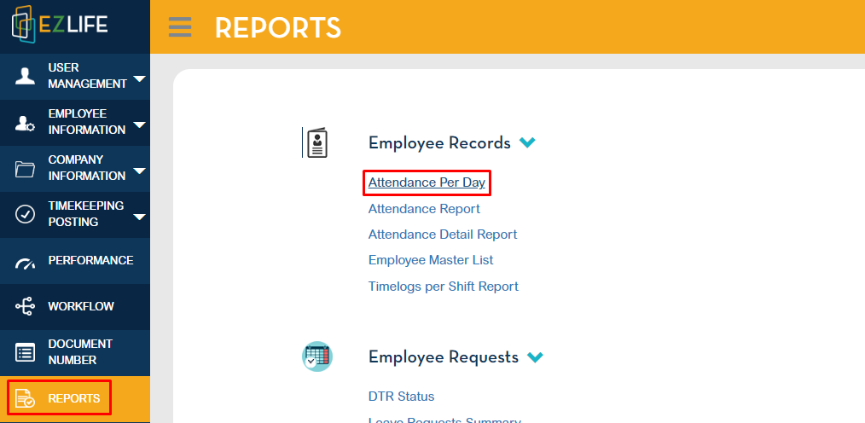The width and height of the screenshot is (865, 423).
Task: Open the Document Number section
Action: 75,352
